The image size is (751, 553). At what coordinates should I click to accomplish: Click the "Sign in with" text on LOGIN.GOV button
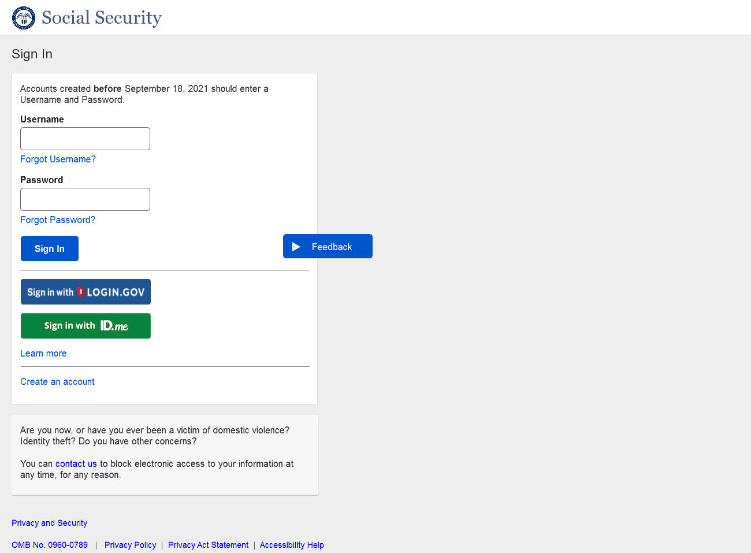coord(50,292)
